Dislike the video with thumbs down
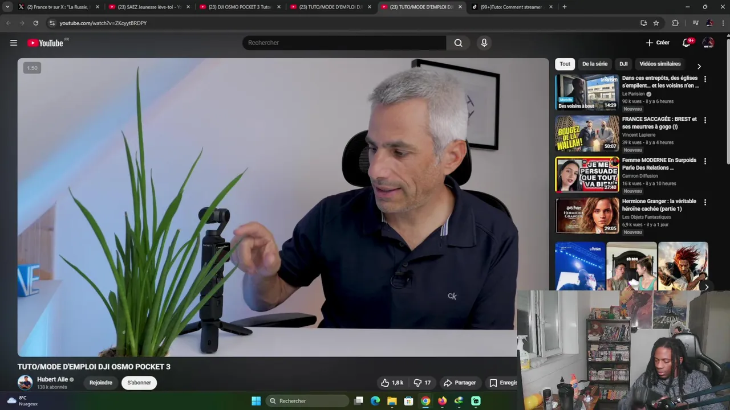Viewport: 730px width, 410px height. click(x=422, y=383)
